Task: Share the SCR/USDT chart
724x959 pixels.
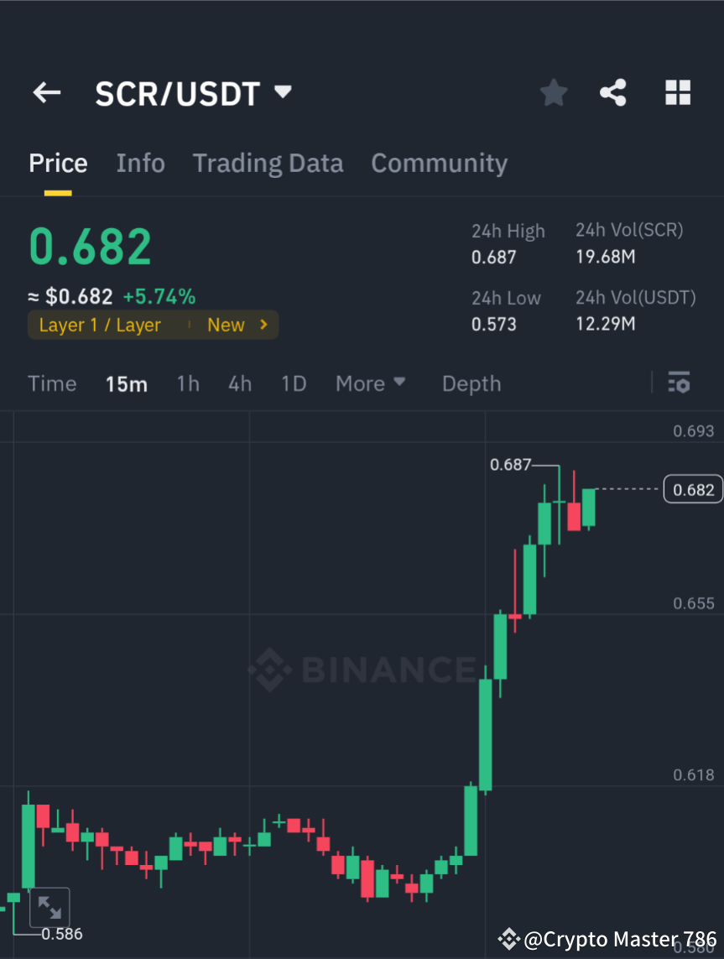Action: coord(613,92)
